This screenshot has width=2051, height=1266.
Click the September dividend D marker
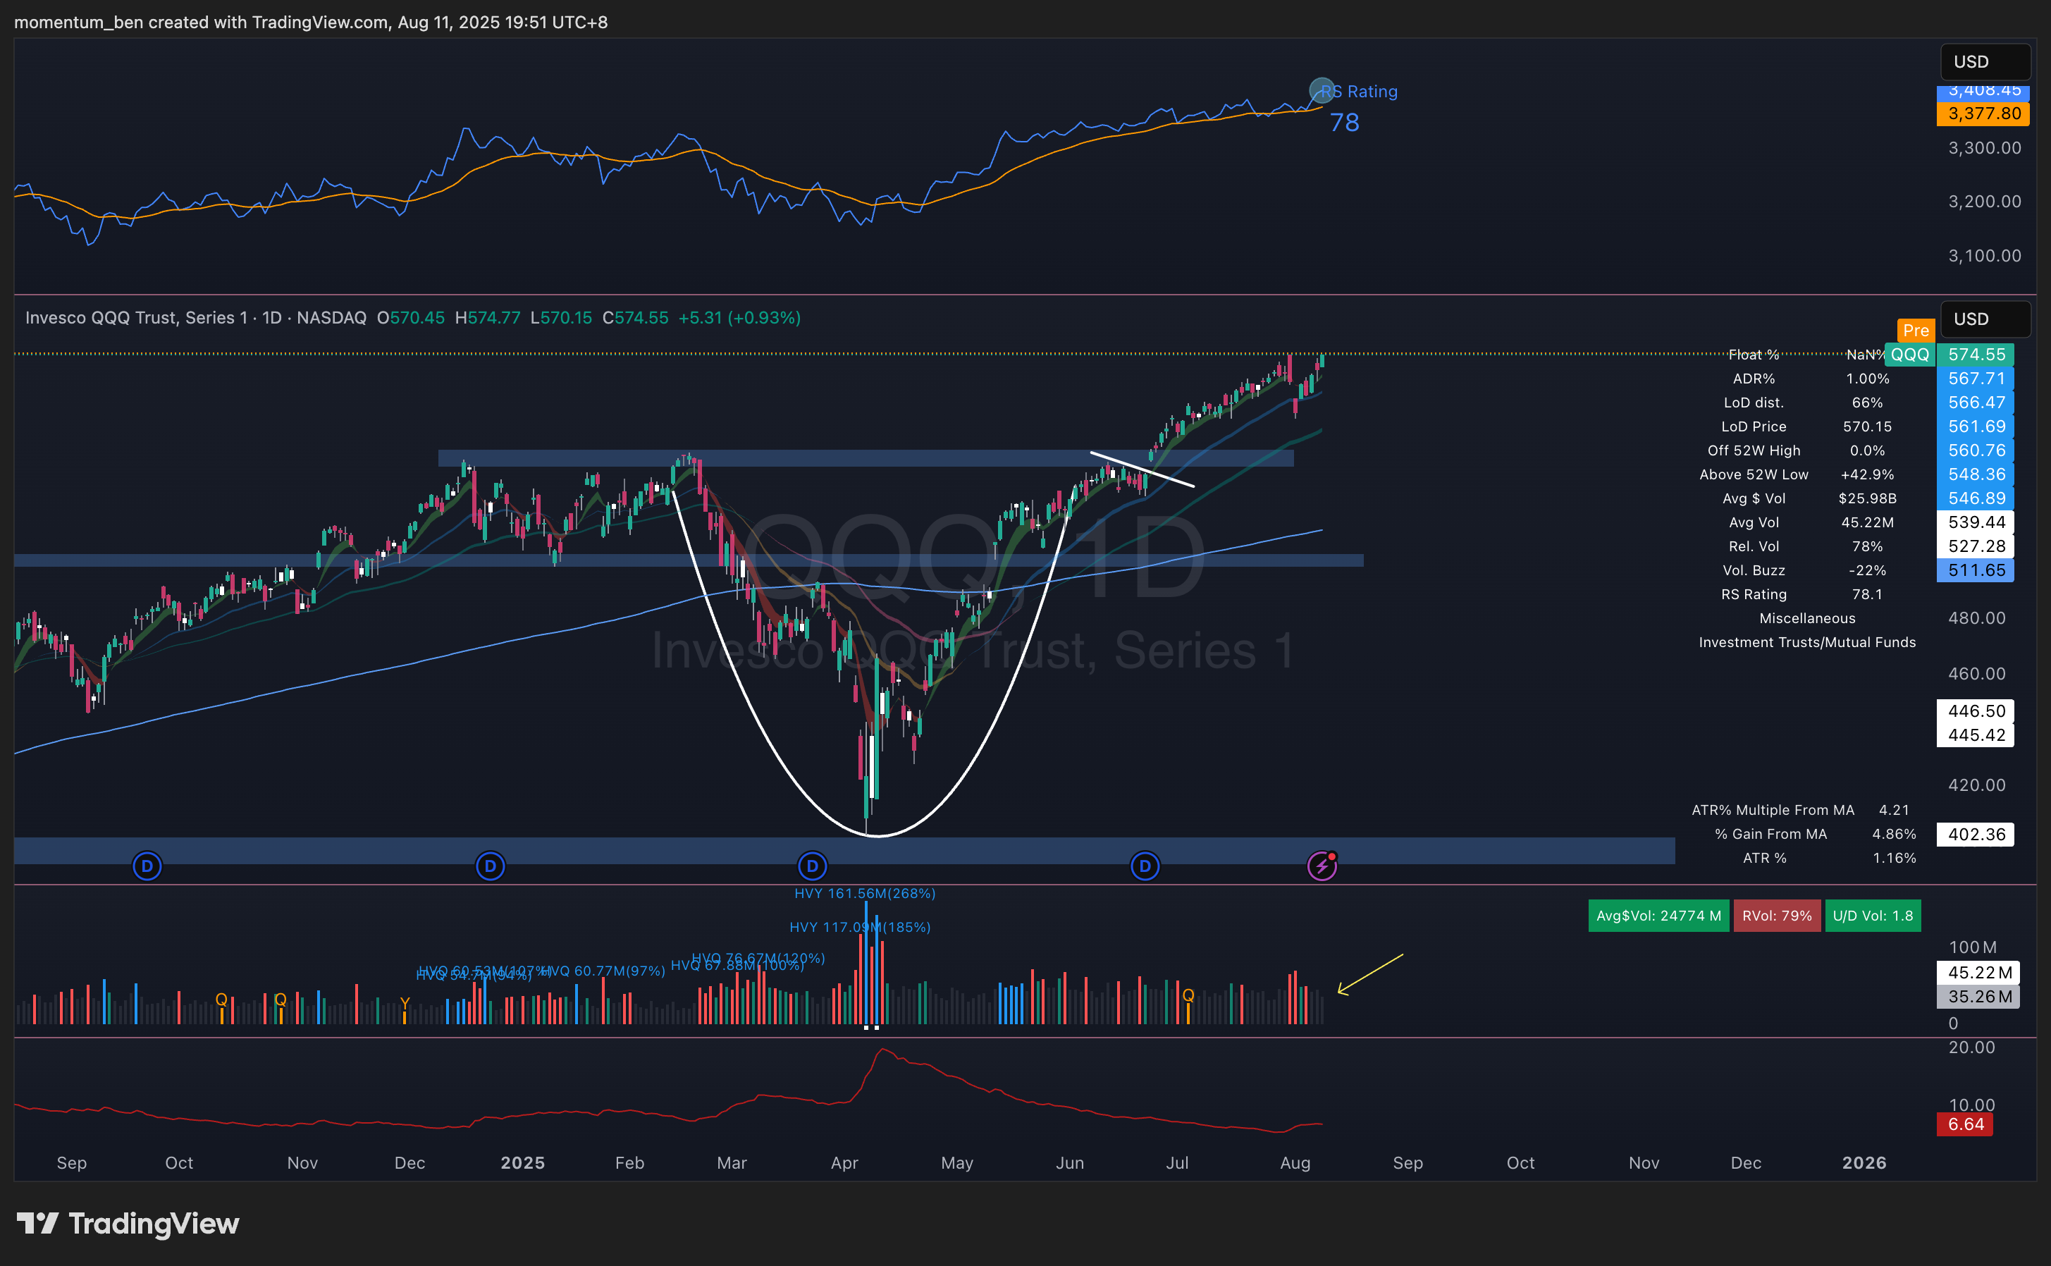(147, 866)
